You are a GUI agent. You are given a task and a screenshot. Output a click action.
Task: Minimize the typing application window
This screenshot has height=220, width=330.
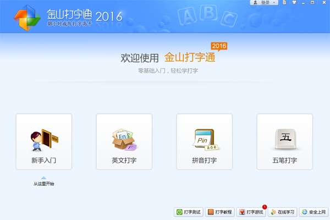(x=302, y=3)
